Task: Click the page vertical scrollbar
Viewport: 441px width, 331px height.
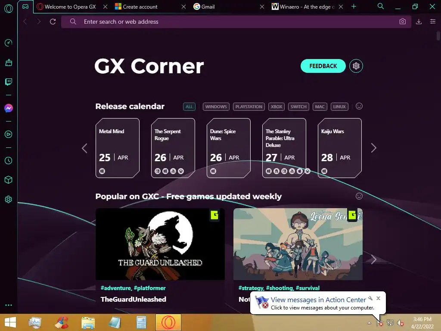Action: (x=438, y=36)
